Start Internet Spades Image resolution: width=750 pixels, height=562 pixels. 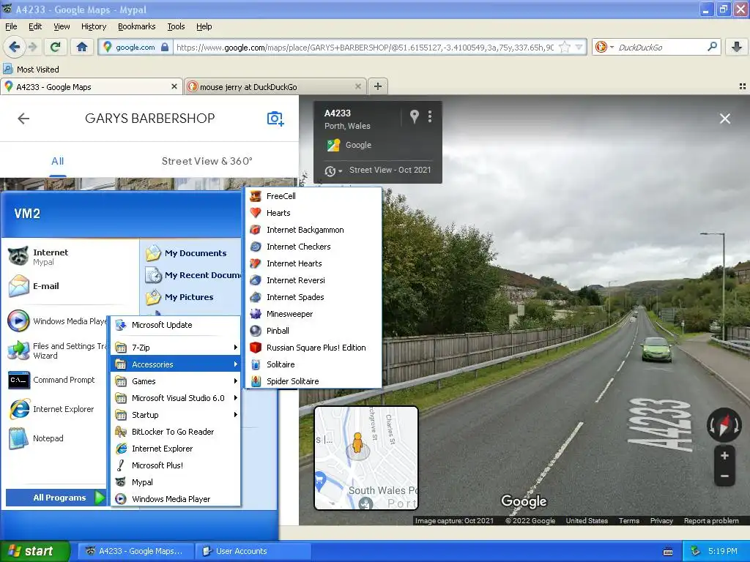tap(313, 297)
